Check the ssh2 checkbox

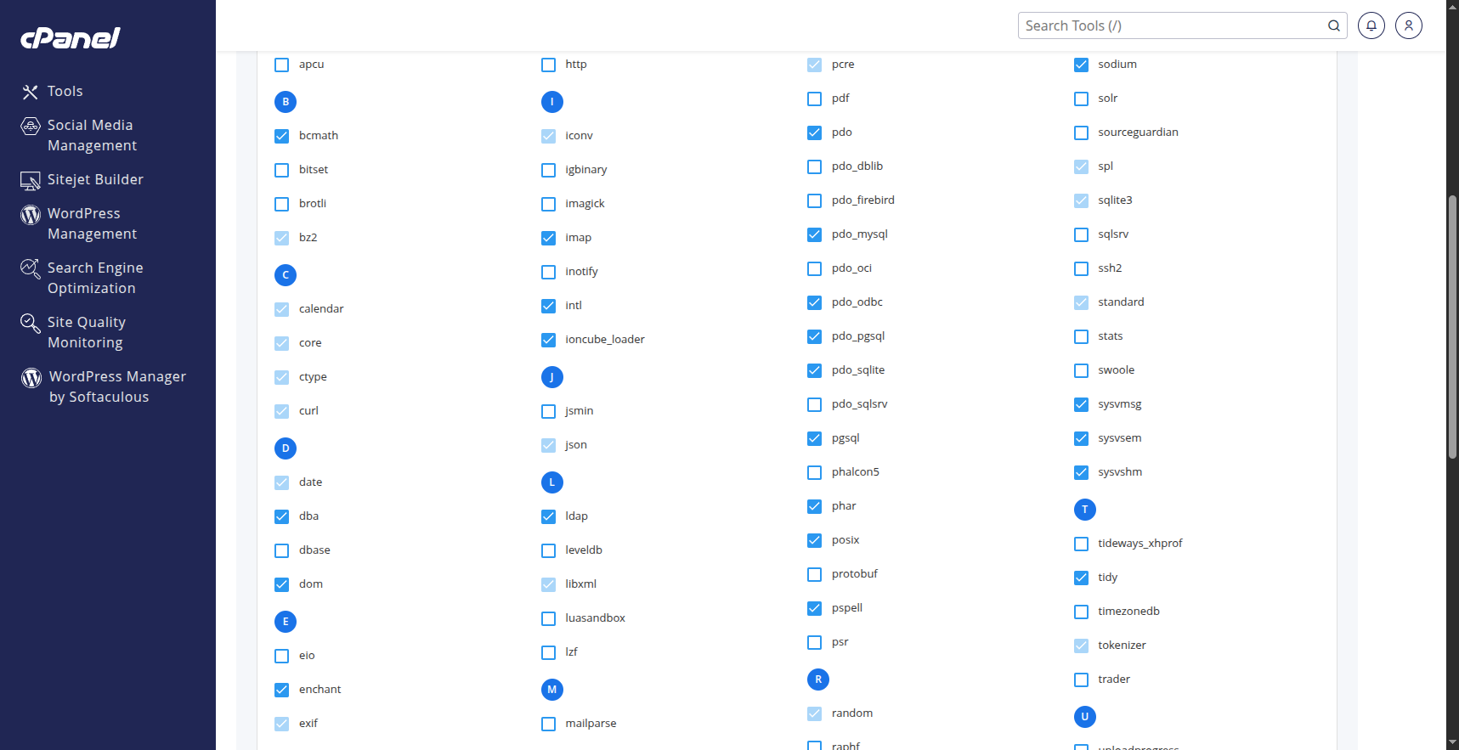coord(1082,268)
